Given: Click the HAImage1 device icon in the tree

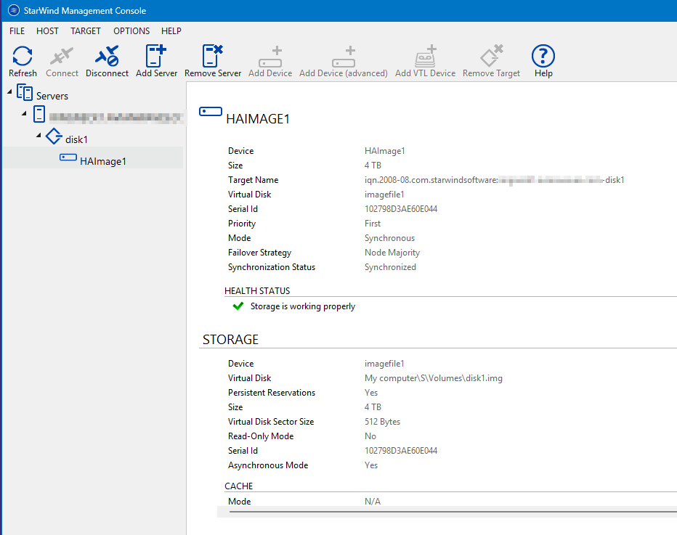Looking at the screenshot, I should point(68,158).
